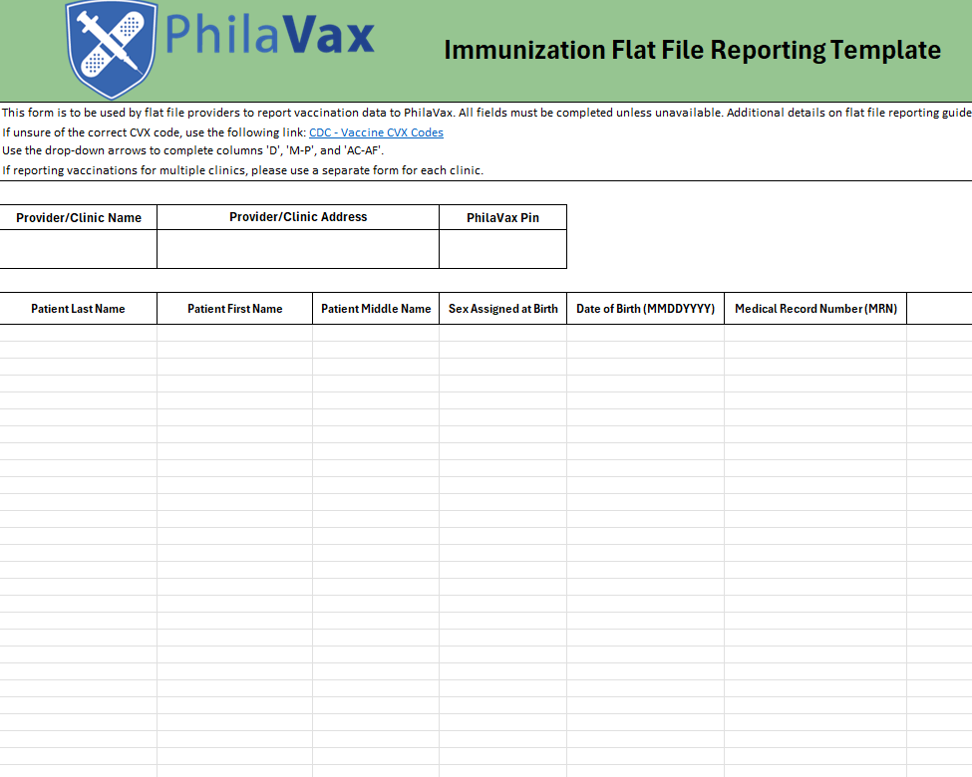Select the Immunization Flat File Reporting Template title

point(692,50)
